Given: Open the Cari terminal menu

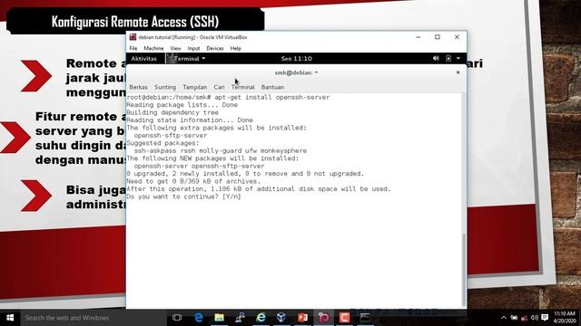Looking at the screenshot, I should [x=219, y=87].
